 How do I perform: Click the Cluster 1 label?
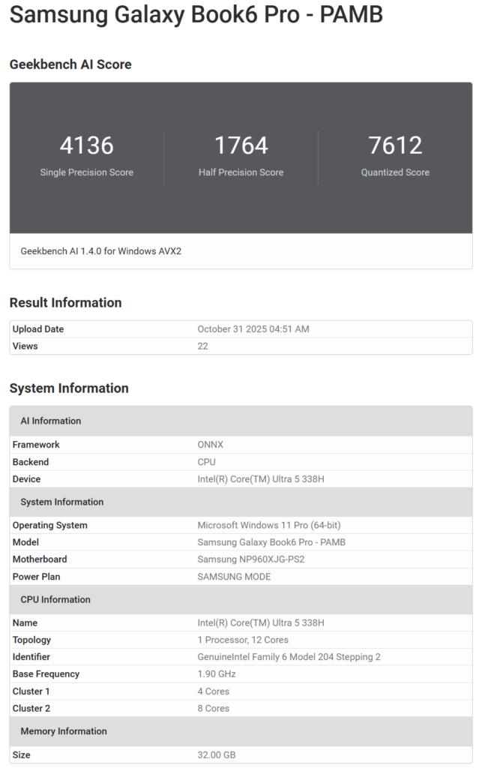[31, 691]
